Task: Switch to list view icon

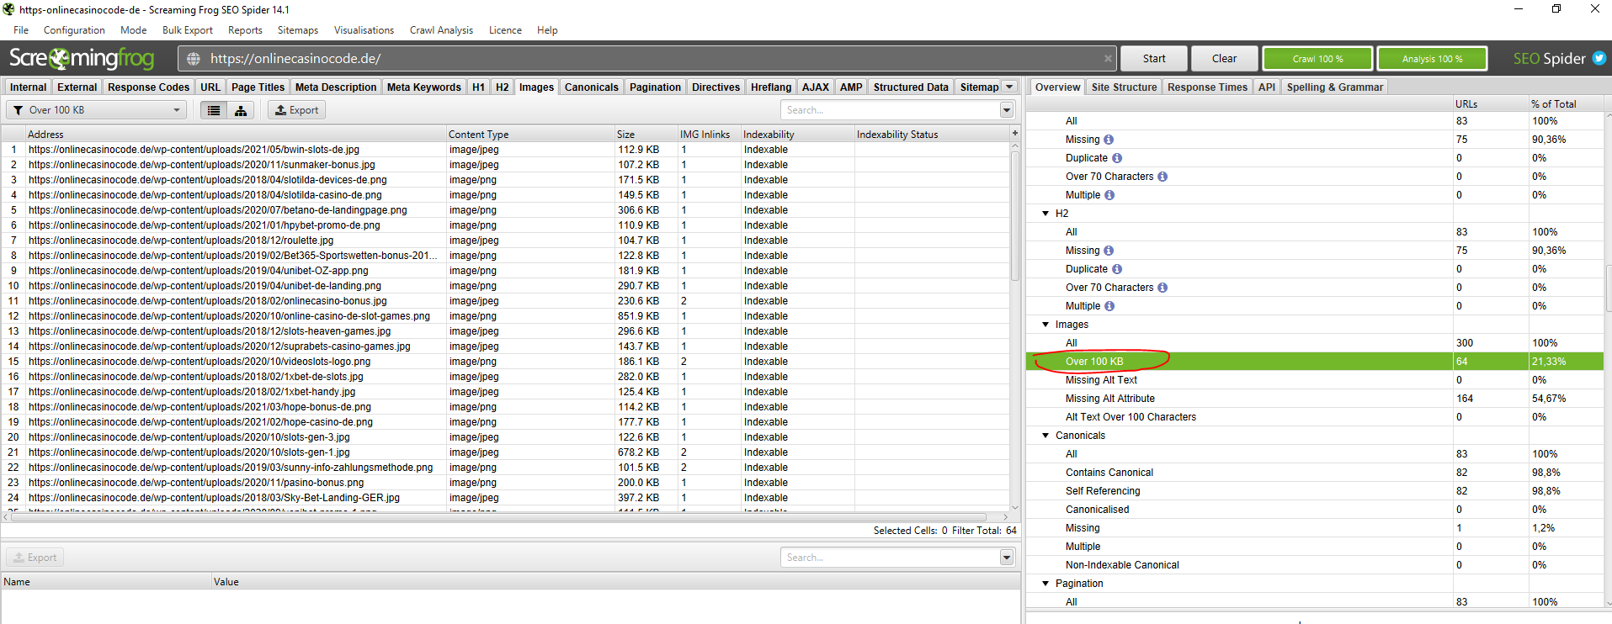Action: pyautogui.click(x=214, y=110)
